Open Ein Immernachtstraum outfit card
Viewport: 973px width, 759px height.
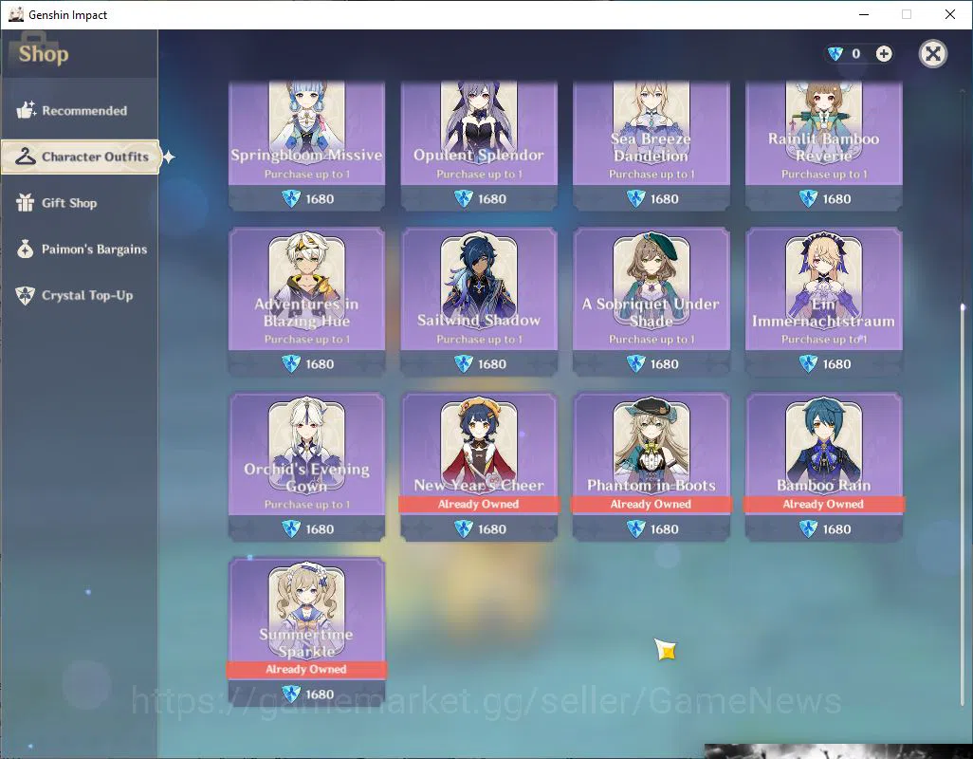click(x=823, y=302)
